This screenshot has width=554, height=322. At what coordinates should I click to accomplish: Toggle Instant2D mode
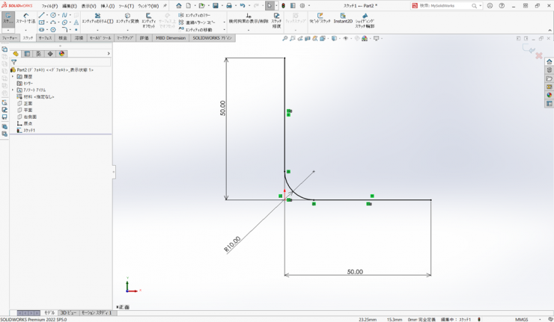(343, 18)
